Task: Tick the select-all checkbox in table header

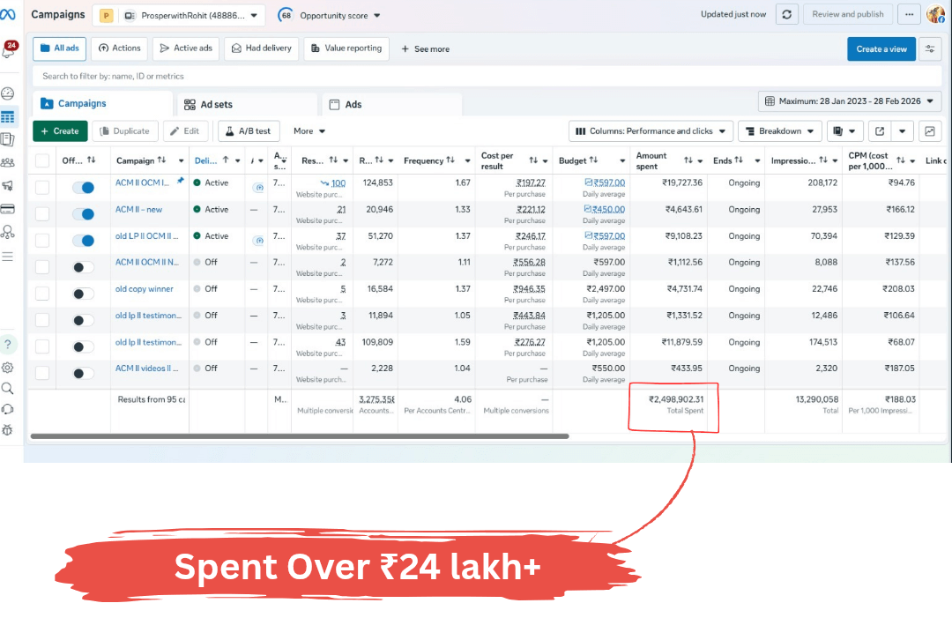Action: pos(42,160)
